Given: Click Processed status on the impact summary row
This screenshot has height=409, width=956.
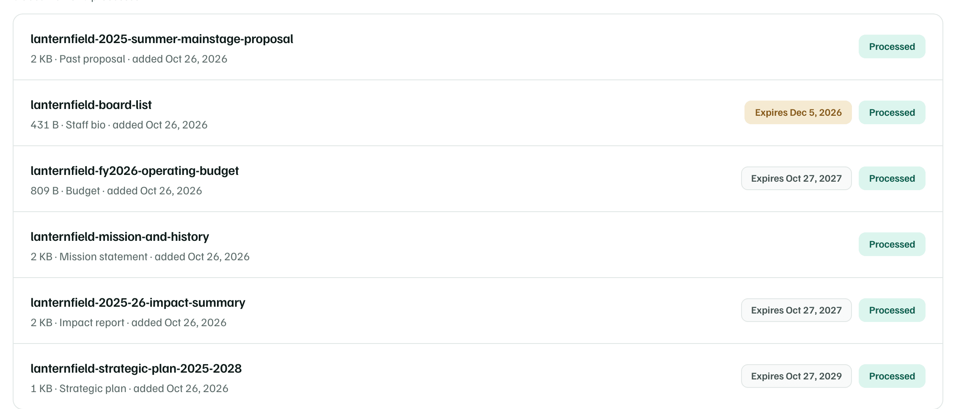Looking at the screenshot, I should click(892, 310).
